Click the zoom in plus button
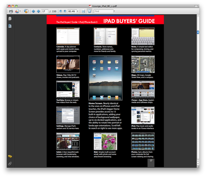206x177 pixels. (65, 11)
